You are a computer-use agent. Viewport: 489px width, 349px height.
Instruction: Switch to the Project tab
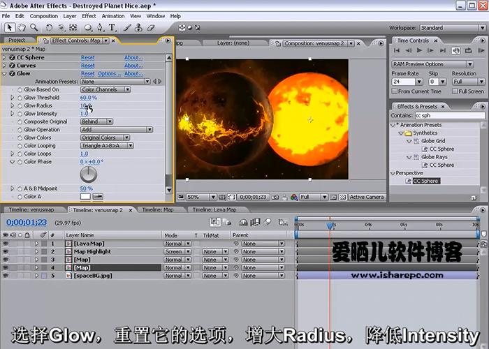point(17,40)
